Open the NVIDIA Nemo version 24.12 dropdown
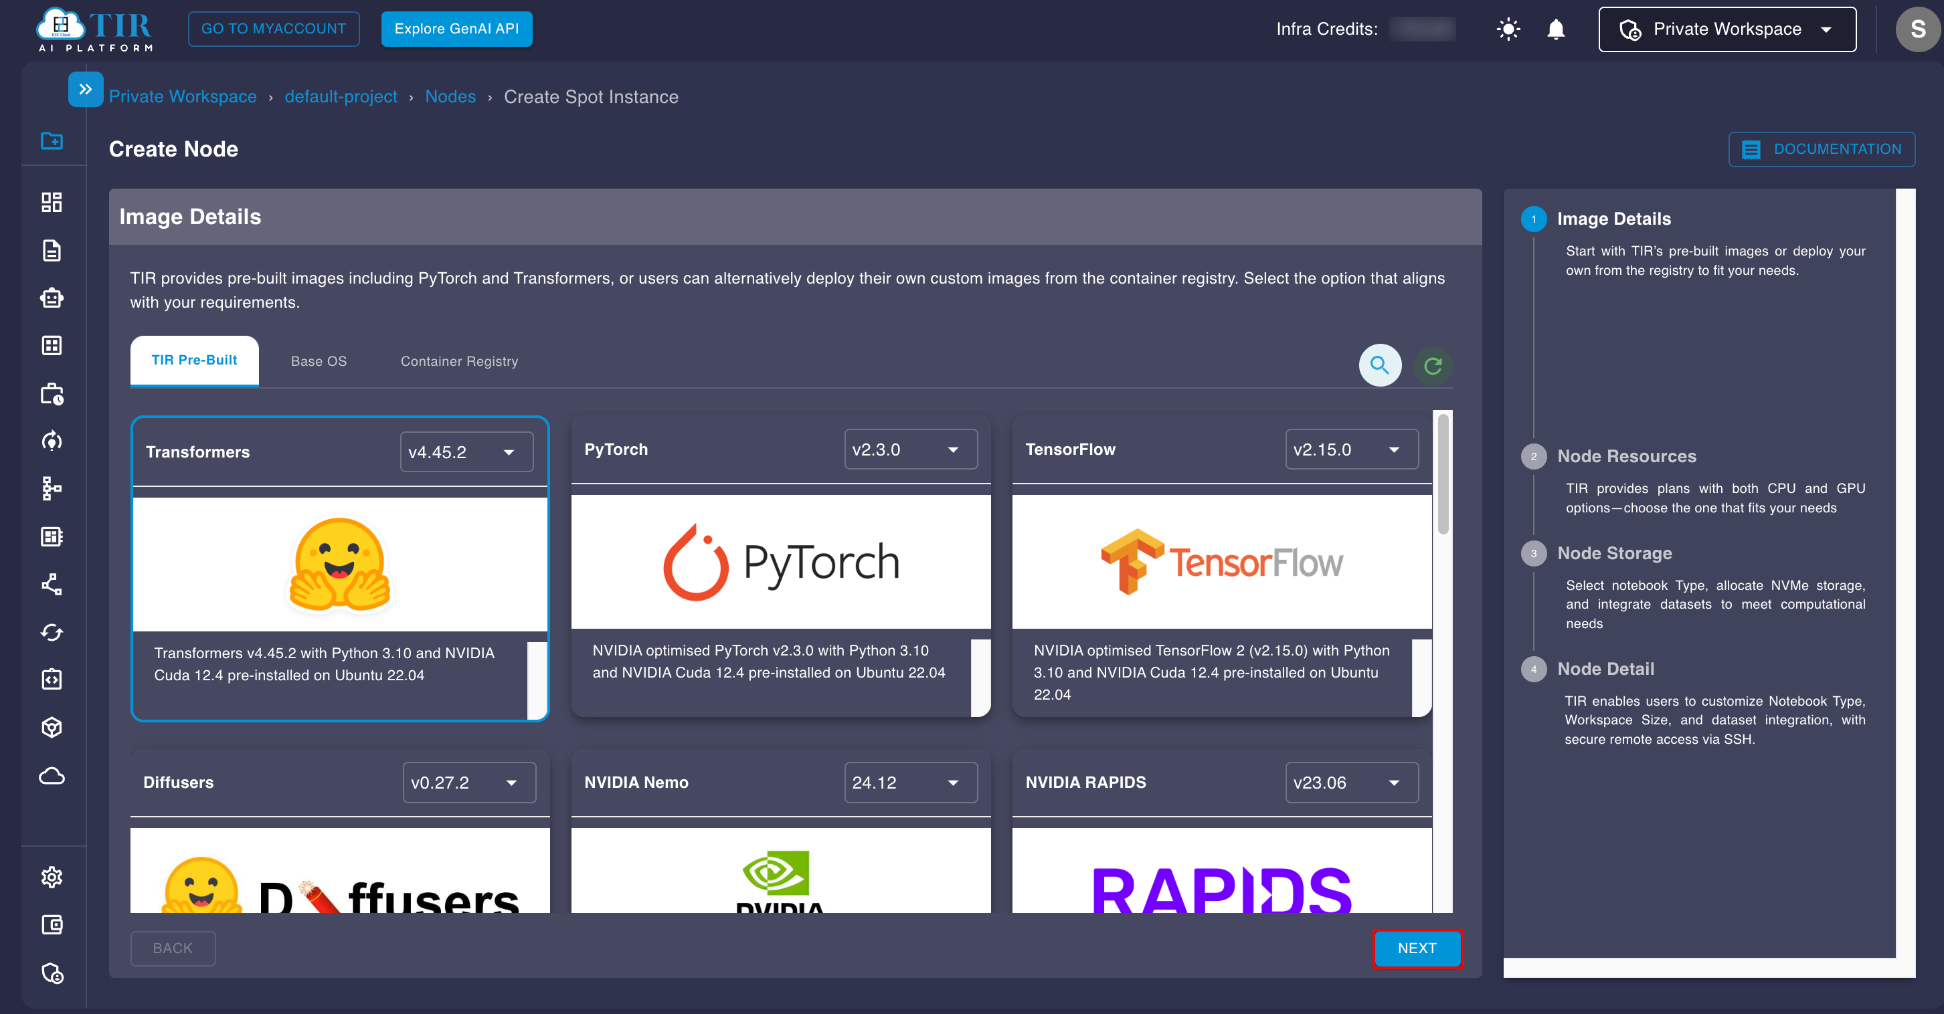Viewport: 1944px width, 1014px height. pos(910,783)
